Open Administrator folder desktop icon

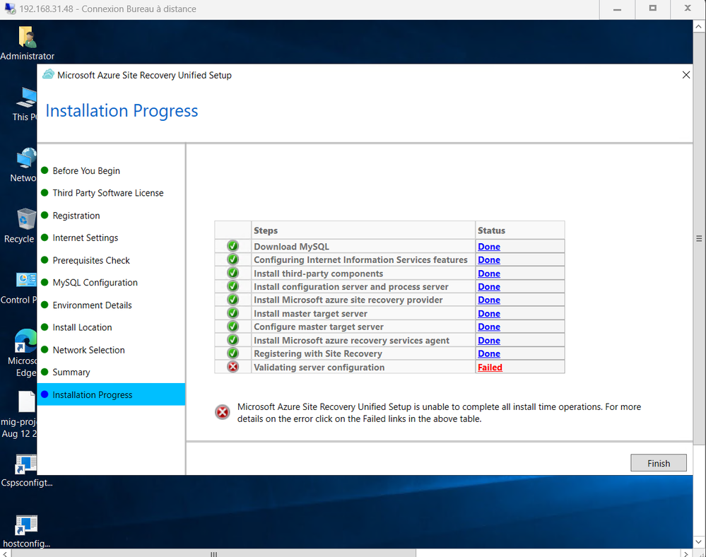pyautogui.click(x=27, y=43)
